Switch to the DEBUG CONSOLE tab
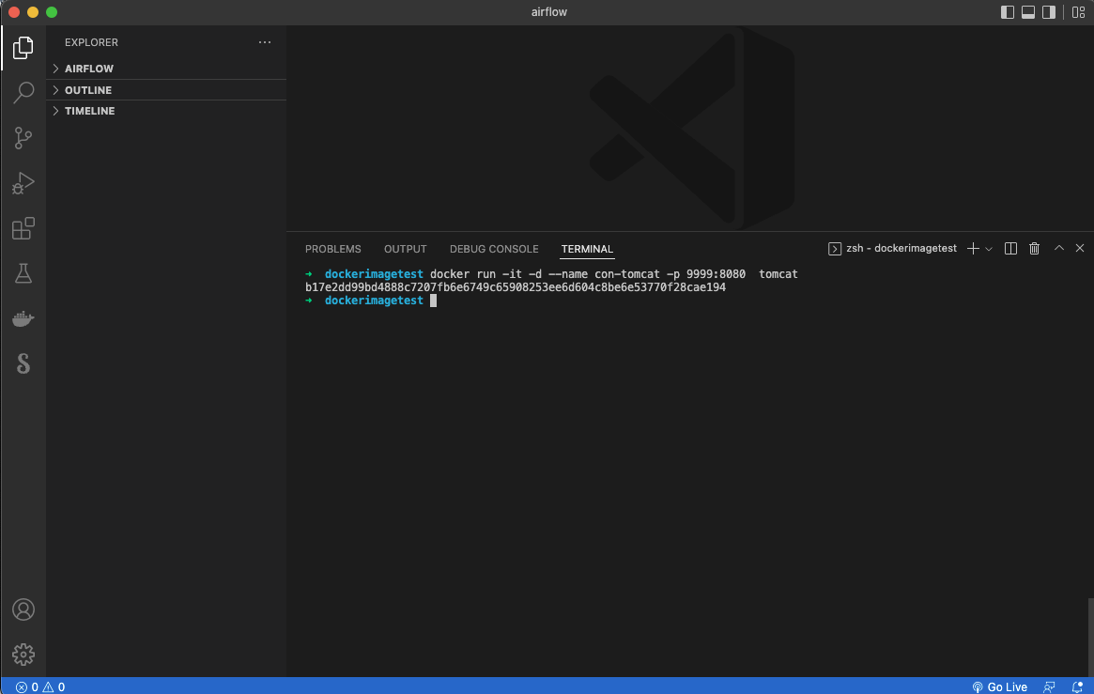1094x694 pixels. pyautogui.click(x=494, y=249)
